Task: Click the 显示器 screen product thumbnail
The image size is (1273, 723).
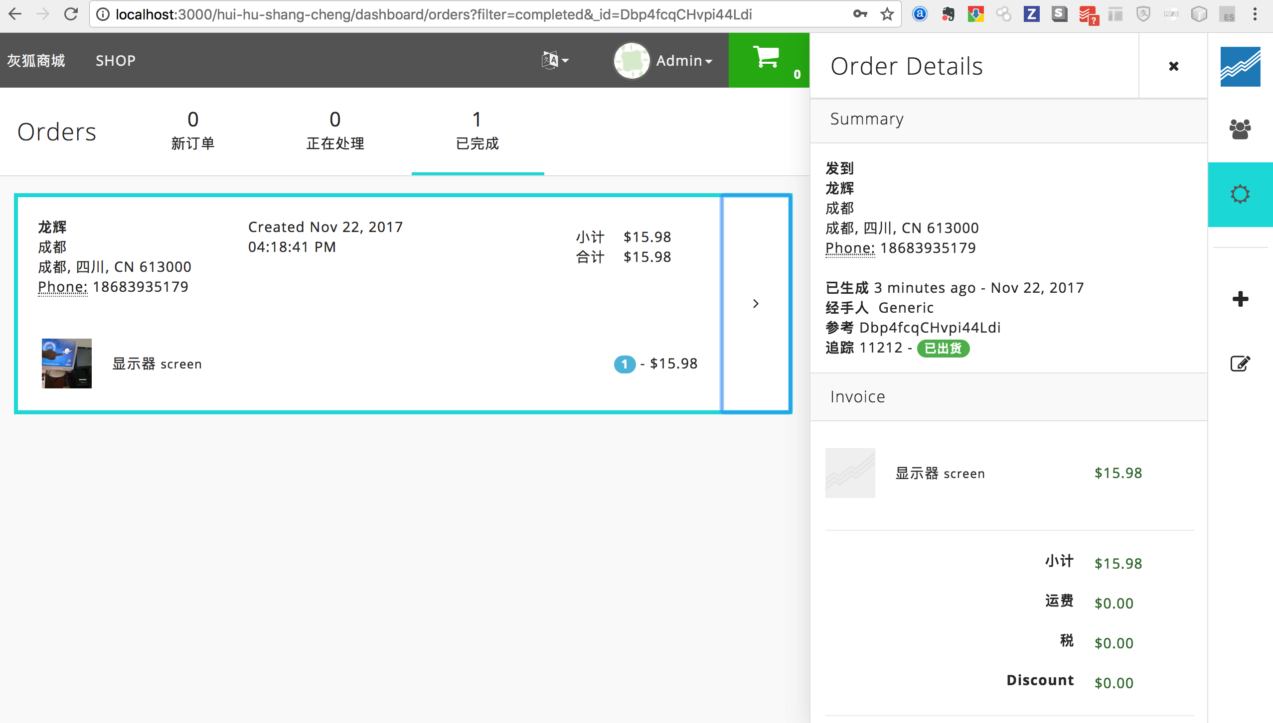Action: pyautogui.click(x=67, y=363)
